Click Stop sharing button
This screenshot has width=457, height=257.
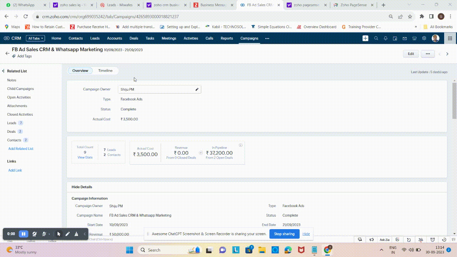click(x=284, y=234)
